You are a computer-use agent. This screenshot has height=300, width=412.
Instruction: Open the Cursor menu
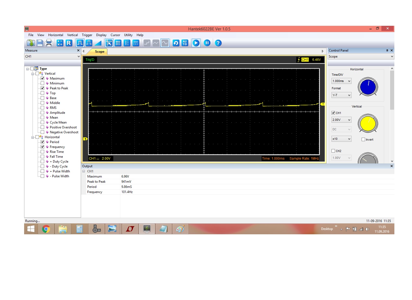click(x=115, y=35)
